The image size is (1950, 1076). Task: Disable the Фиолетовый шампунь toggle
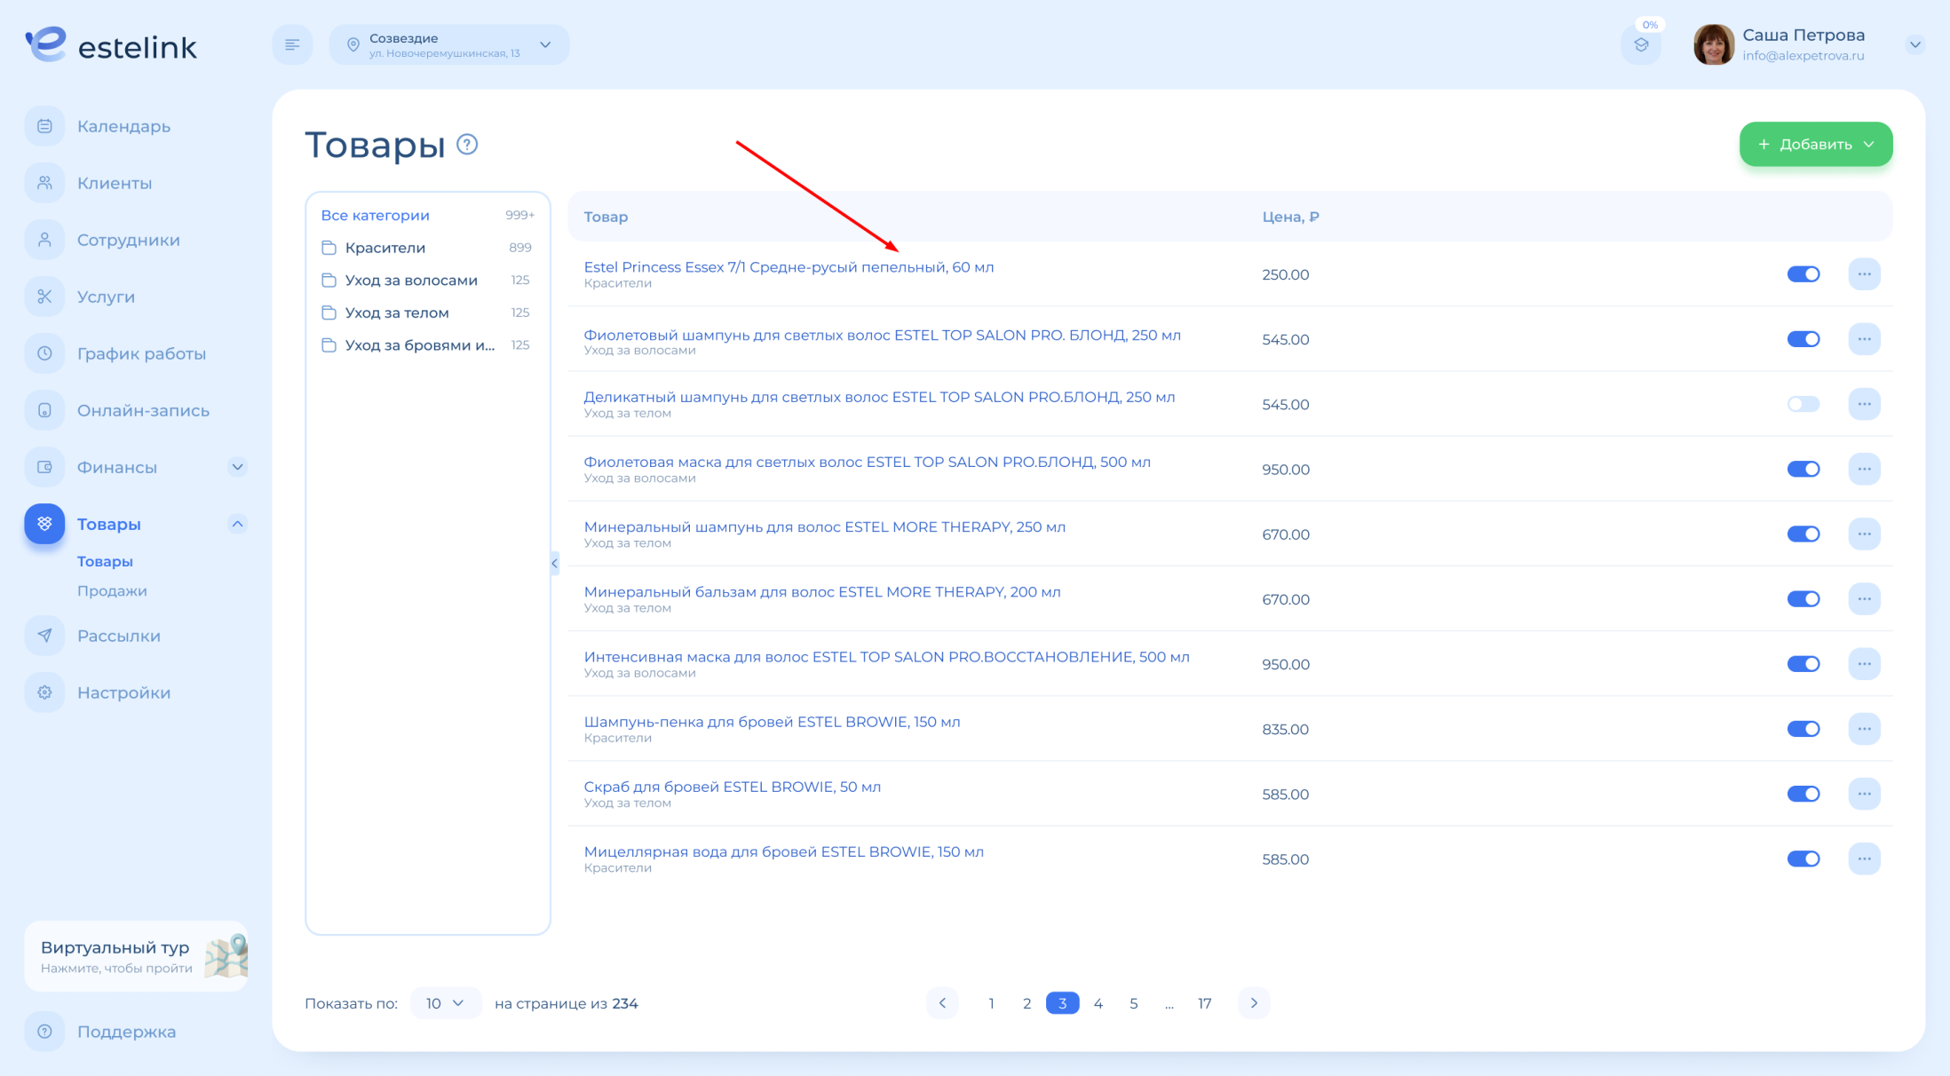[x=1803, y=339]
